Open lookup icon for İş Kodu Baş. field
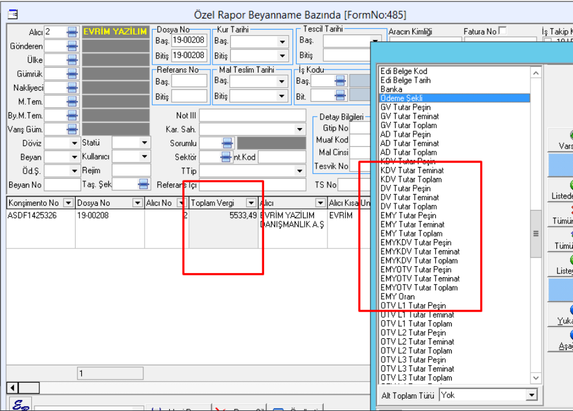Screen dimensions: 573x411 pyautogui.click(x=340, y=81)
